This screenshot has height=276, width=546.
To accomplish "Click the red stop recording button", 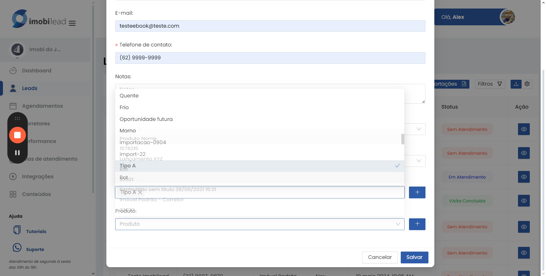I will pos(17,135).
